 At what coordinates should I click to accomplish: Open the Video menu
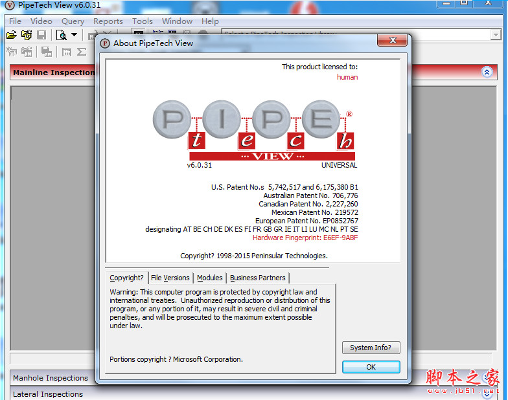coord(41,21)
